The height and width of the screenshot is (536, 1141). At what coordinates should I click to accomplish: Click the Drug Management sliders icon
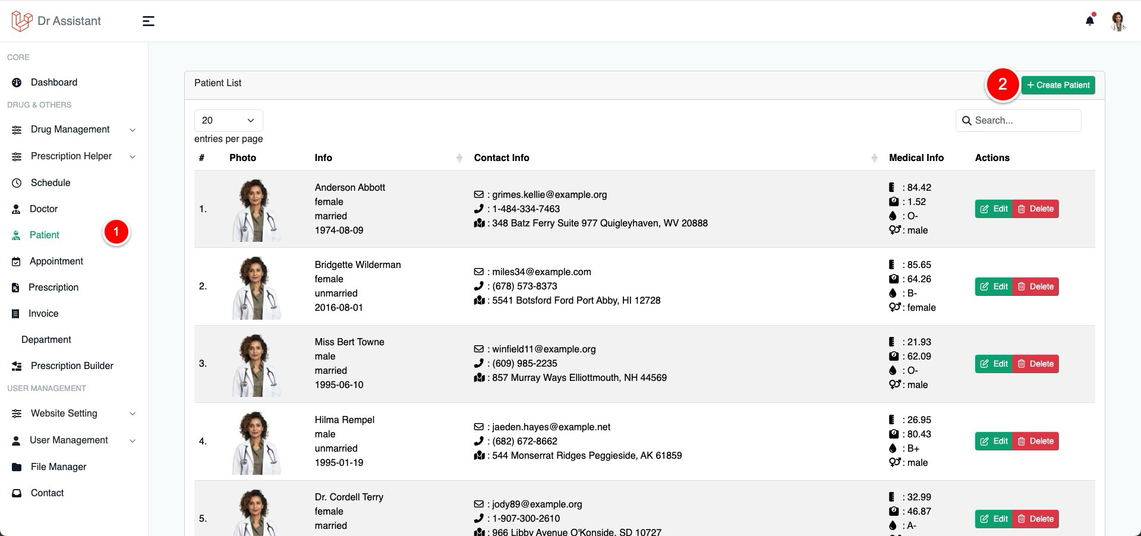pos(17,130)
